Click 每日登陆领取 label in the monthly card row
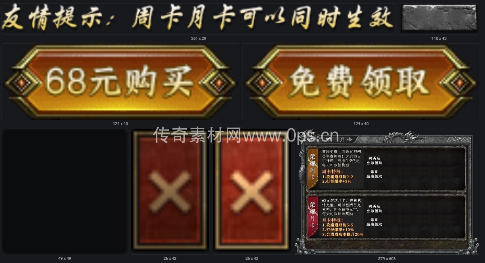 (374, 222)
